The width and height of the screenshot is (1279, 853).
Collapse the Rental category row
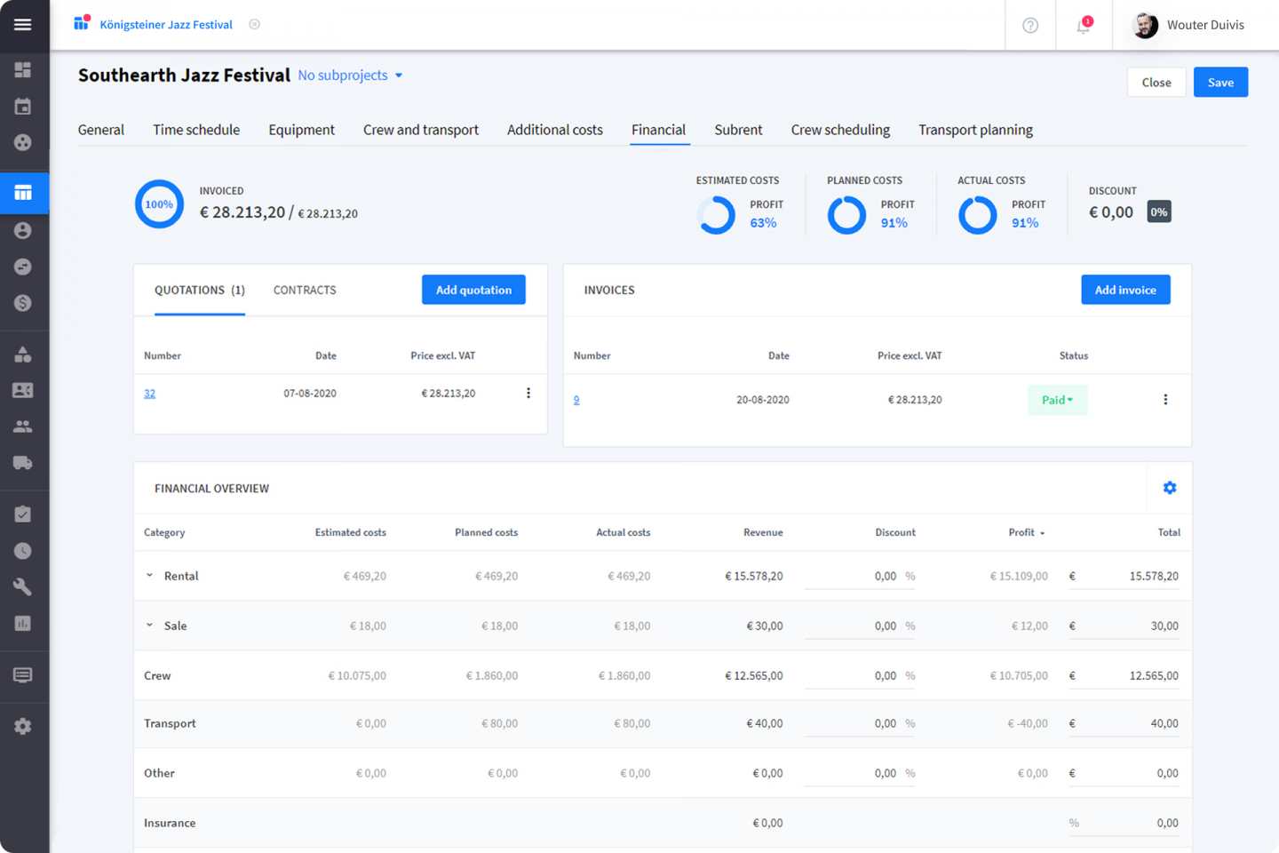click(x=149, y=575)
